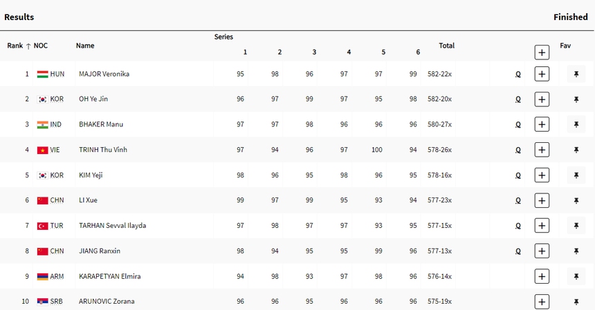Sort table by Rank column
Viewport: 595px width, 310px height.
click(19, 46)
